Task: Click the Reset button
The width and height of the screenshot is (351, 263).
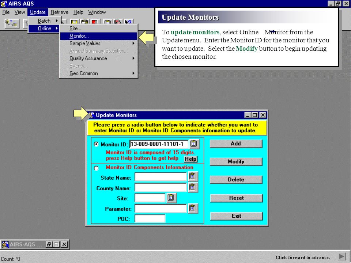Action: [237, 198]
